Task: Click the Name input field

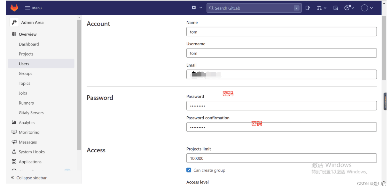Action: tap(281, 32)
